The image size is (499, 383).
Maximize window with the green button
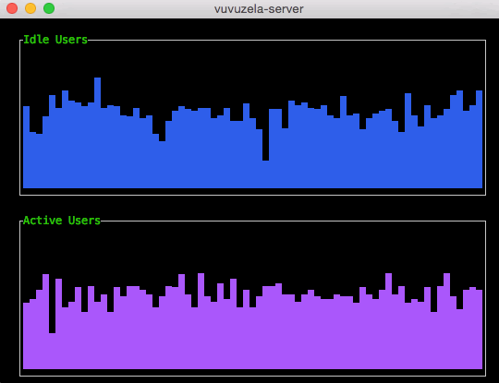point(49,8)
